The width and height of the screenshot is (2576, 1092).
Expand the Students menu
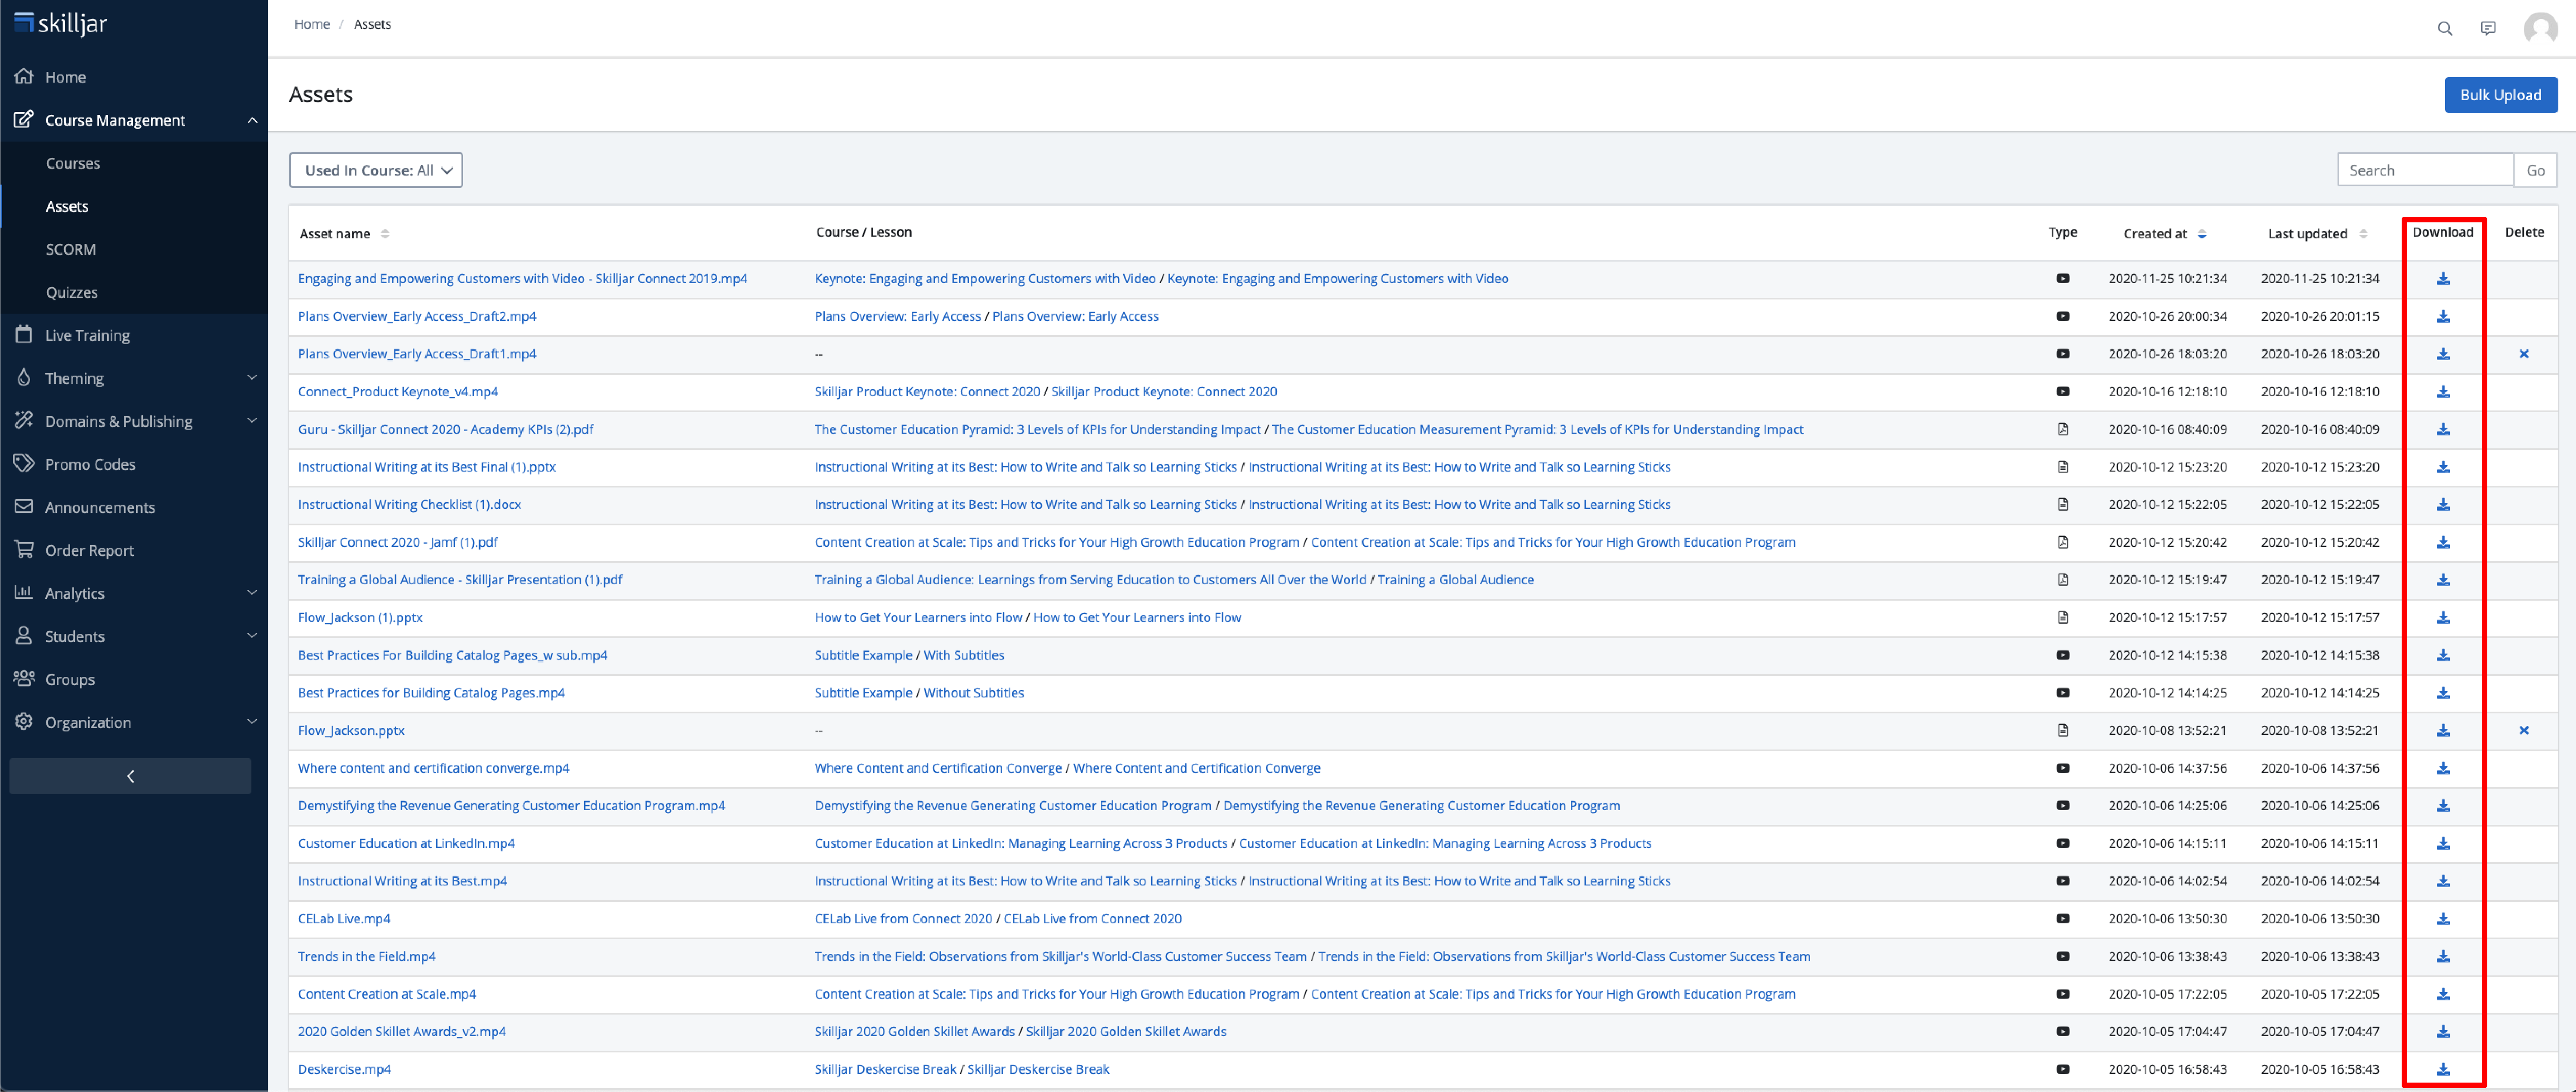click(x=252, y=635)
